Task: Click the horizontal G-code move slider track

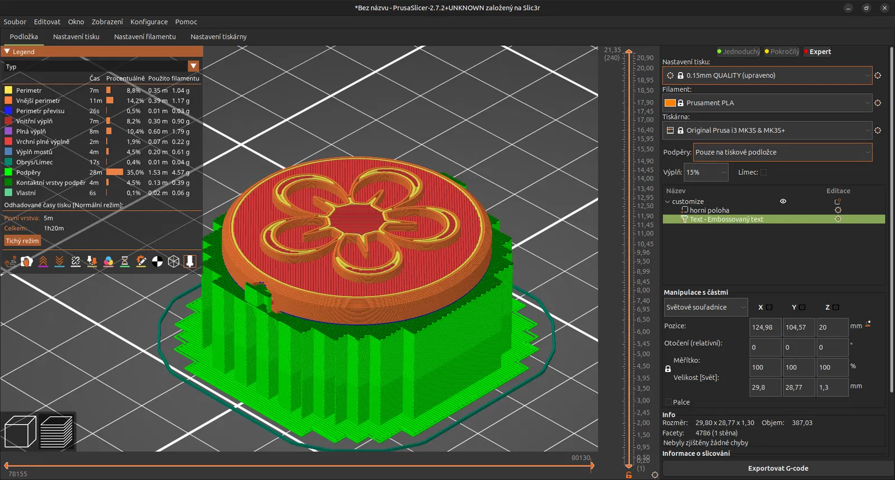Action: [x=299, y=465]
